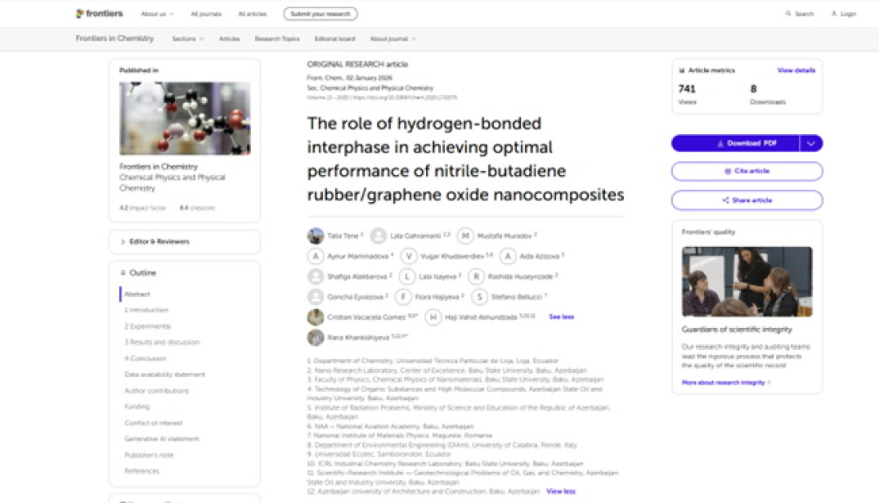Expand the Editor & Reviewers panel

coord(185,242)
